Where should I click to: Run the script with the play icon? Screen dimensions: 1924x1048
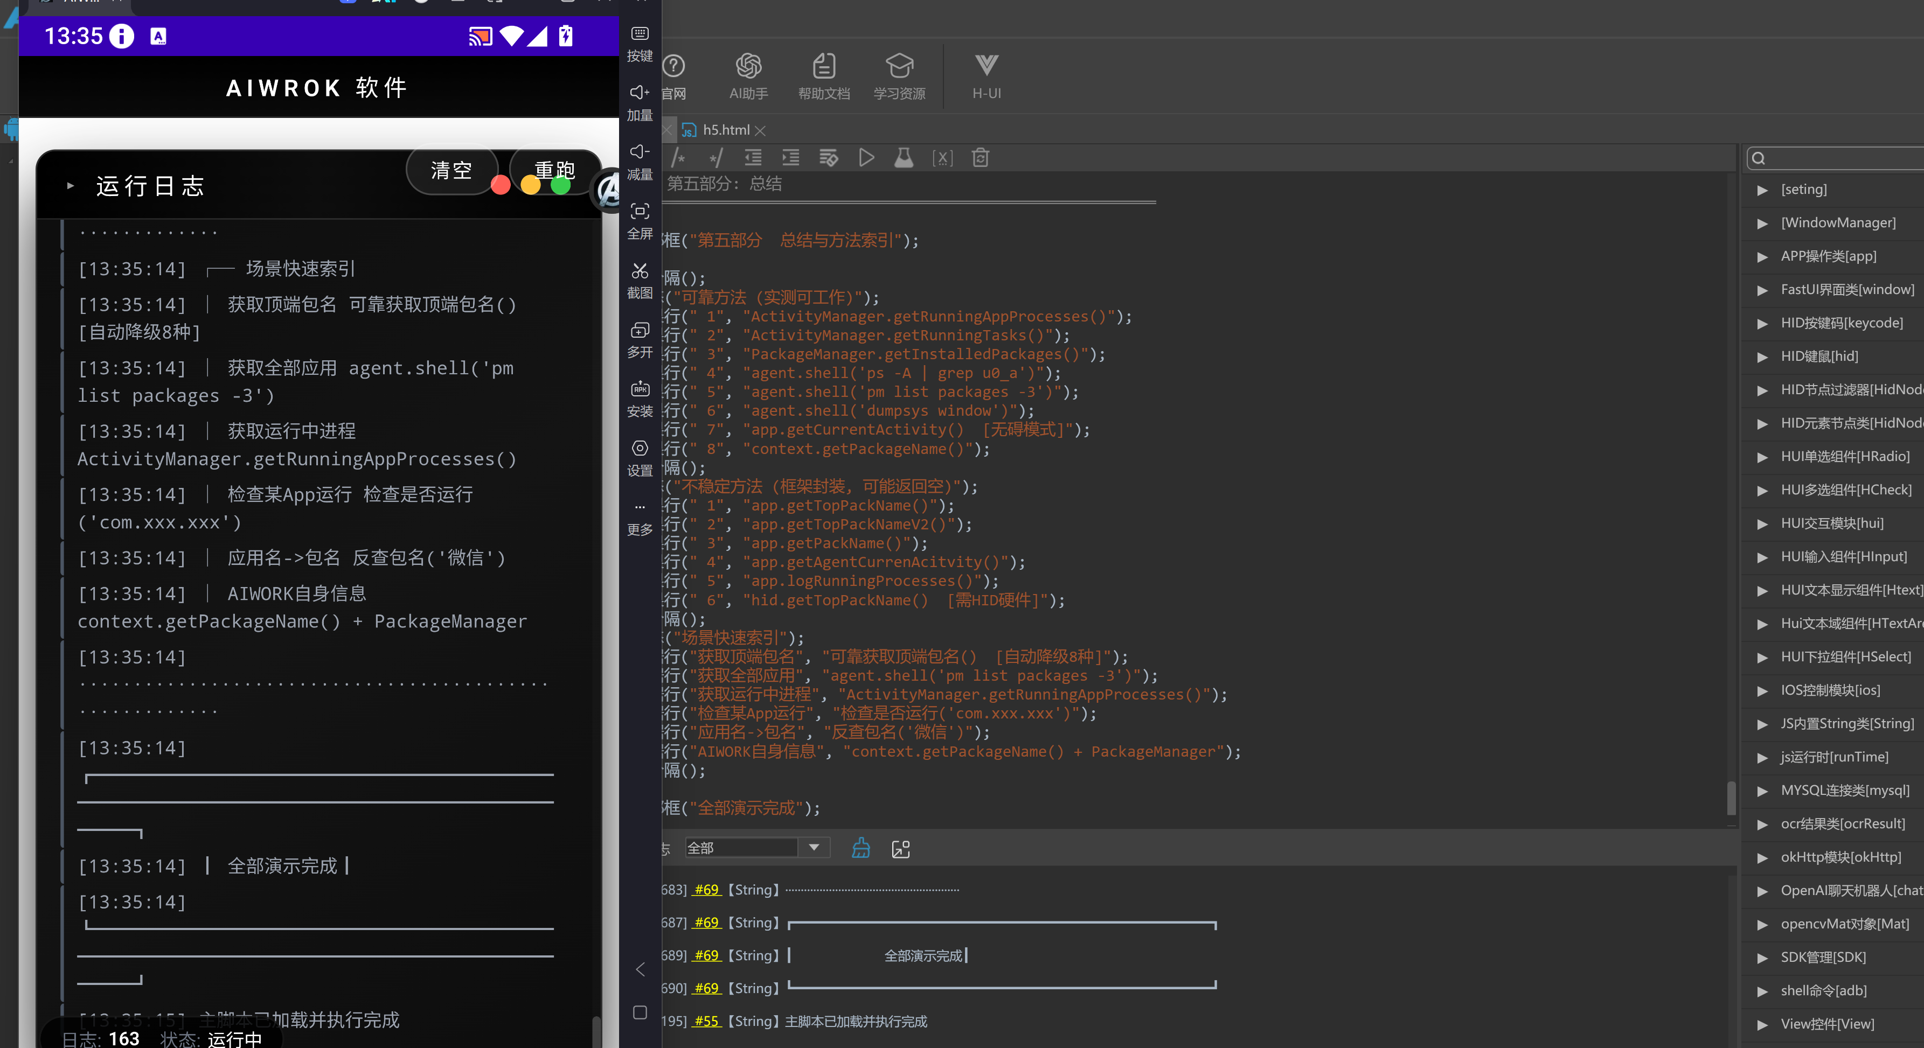(866, 157)
